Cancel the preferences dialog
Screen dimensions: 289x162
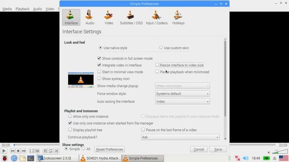[199, 149]
